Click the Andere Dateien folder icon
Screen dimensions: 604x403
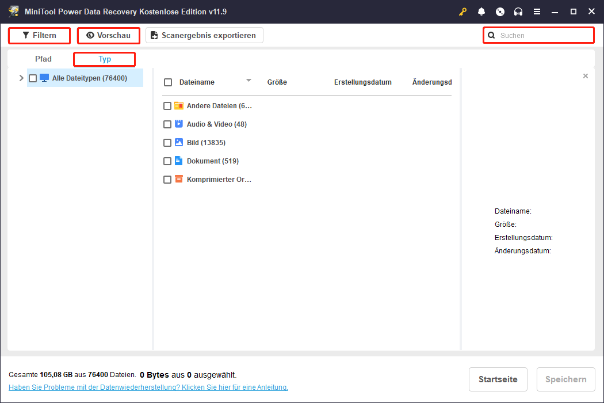[179, 106]
